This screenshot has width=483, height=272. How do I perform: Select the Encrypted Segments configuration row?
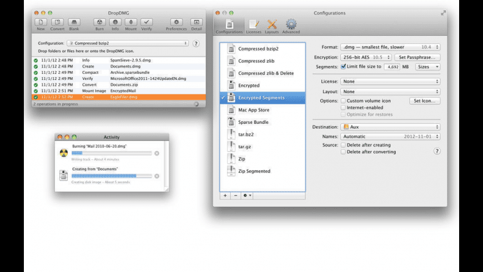263,98
